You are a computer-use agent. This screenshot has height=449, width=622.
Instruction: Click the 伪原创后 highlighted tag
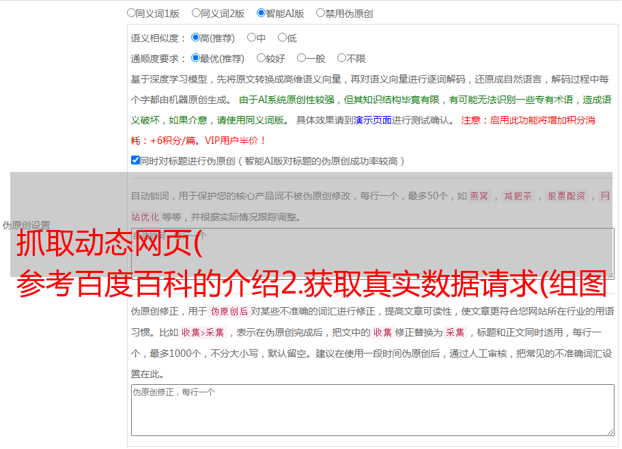click(x=229, y=311)
